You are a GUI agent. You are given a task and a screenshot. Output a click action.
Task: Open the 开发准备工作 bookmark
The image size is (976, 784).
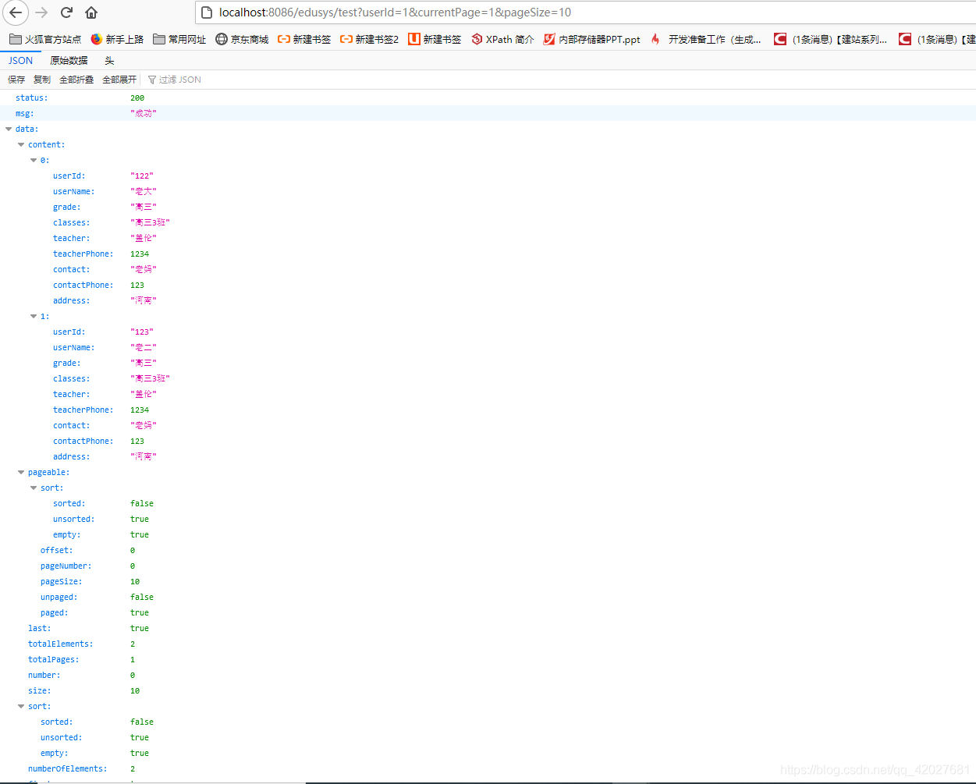coord(705,39)
